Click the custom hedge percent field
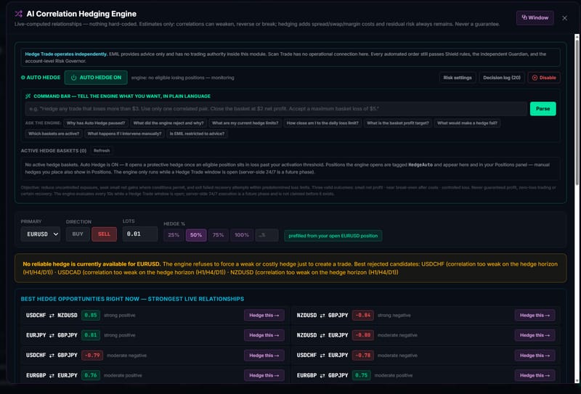The height and width of the screenshot is (394, 581). coord(267,235)
